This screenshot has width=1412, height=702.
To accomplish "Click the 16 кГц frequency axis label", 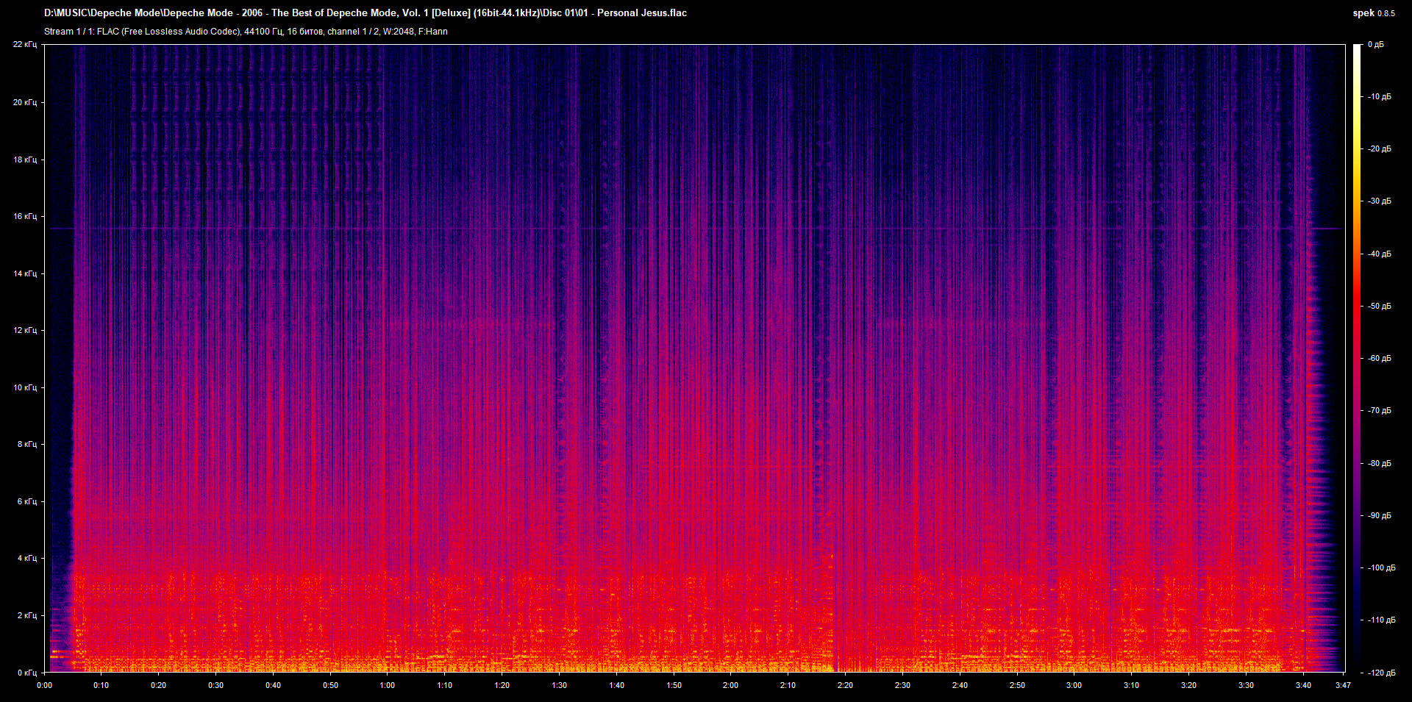I will tap(24, 216).
